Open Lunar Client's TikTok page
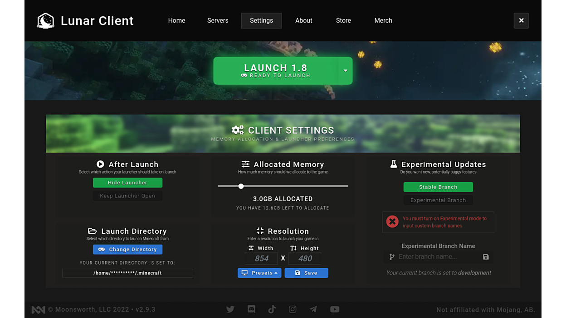The image size is (566, 318). pos(272,309)
